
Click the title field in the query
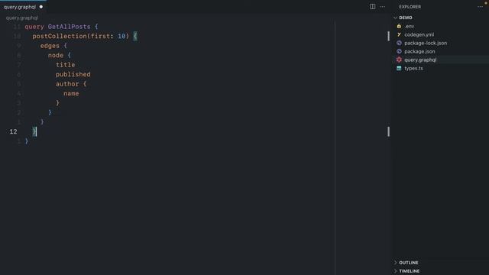point(65,65)
